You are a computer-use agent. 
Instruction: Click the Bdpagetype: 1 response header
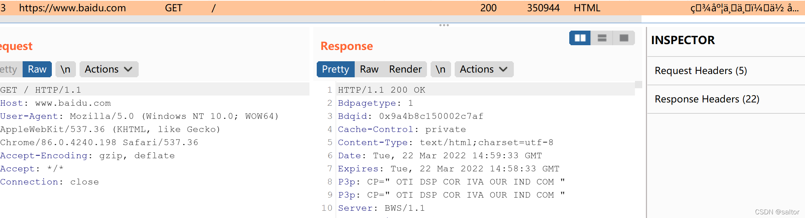[x=376, y=103]
